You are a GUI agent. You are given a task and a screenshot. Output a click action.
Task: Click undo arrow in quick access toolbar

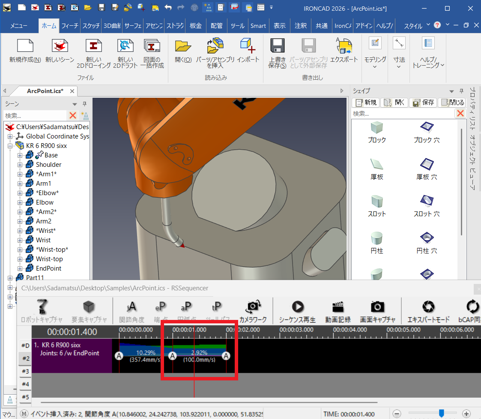[x=168, y=7]
